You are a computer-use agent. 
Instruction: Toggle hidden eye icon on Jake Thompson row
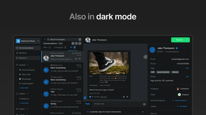click(80, 59)
